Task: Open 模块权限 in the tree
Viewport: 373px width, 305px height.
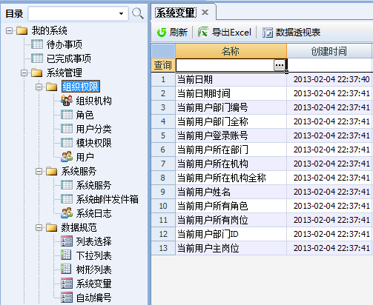Action: click(93, 143)
